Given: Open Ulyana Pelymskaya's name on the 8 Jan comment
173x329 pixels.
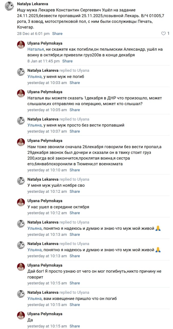Looking at the screenshot, I should click(x=45, y=43).
